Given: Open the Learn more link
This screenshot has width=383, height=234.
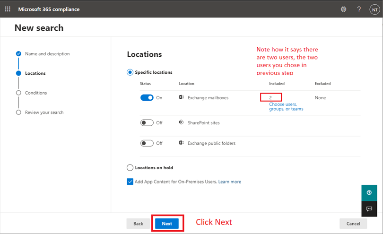Looking at the screenshot, I should click(230, 182).
